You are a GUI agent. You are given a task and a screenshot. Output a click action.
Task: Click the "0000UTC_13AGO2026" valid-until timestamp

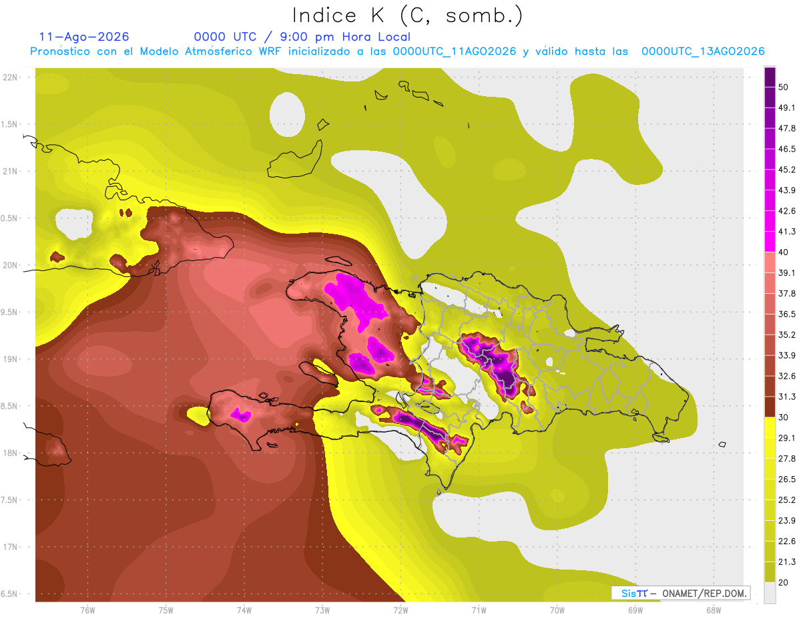click(703, 51)
